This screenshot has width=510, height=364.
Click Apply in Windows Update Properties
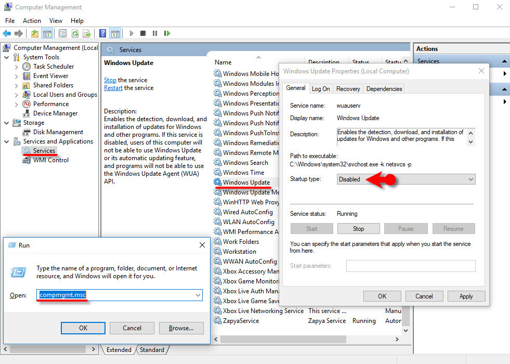pyautogui.click(x=466, y=296)
